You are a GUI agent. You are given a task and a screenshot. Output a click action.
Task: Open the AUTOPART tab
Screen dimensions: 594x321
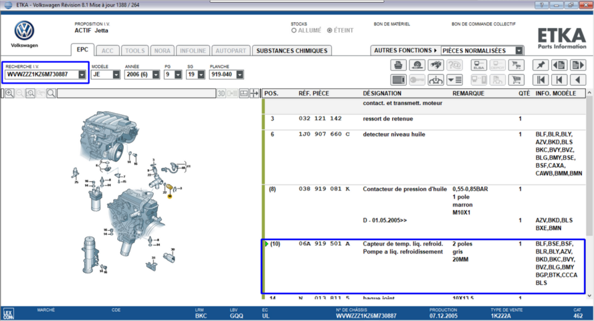click(x=231, y=51)
